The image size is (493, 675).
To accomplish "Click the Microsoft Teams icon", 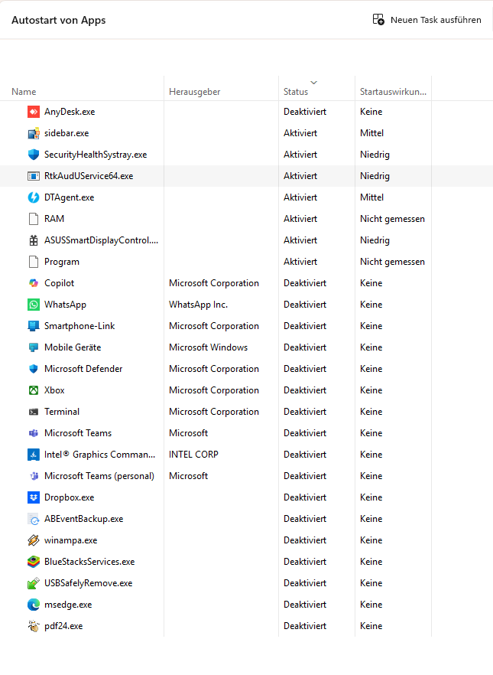I will [34, 433].
